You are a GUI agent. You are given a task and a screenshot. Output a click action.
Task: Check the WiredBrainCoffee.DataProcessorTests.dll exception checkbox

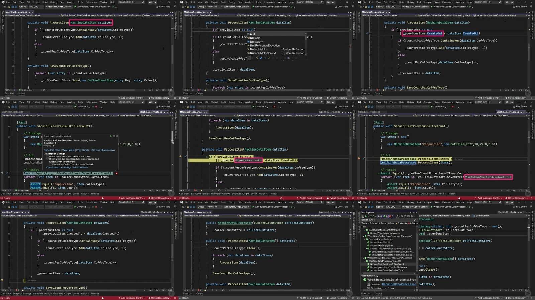pyautogui.click(x=51, y=164)
